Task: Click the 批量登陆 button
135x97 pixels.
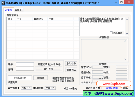Action: [x=71, y=70]
